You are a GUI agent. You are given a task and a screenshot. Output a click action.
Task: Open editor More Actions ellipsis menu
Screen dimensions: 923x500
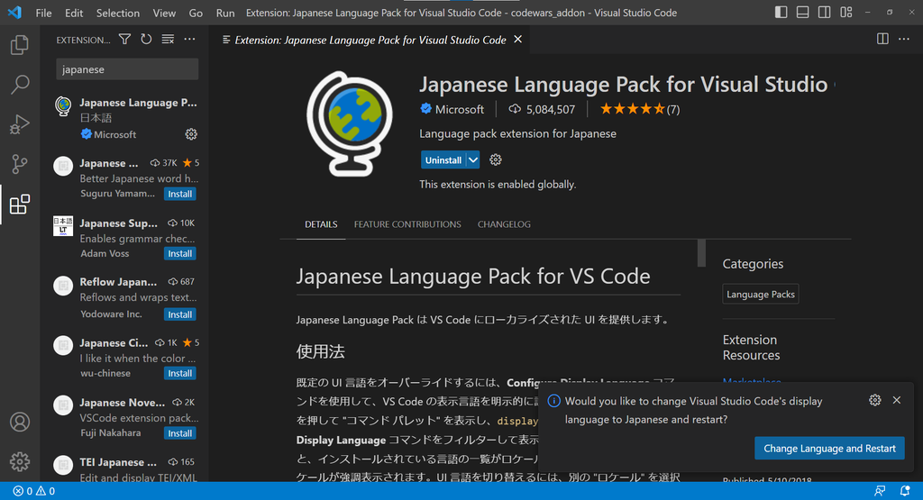904,40
